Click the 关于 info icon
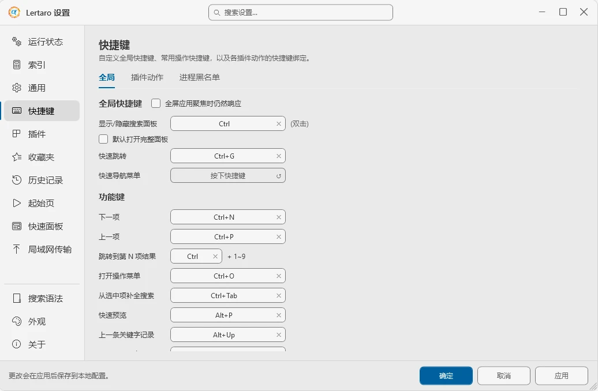This screenshot has width=598, height=391. click(x=16, y=344)
